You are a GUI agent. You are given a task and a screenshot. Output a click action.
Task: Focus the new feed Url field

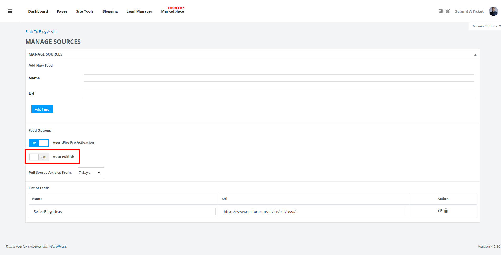coord(279,94)
